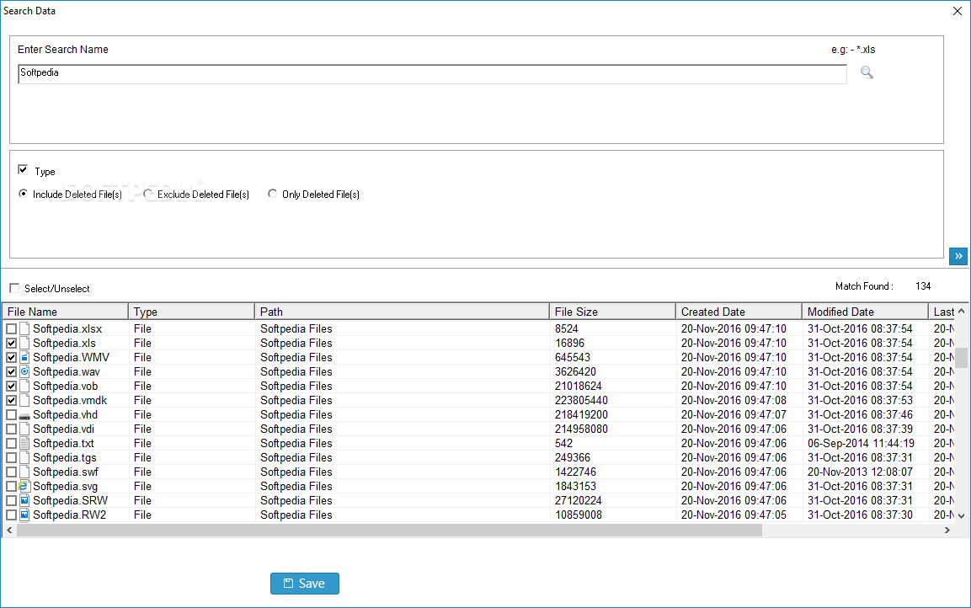Click the Softpedia.vdi file icon
Viewport: 971px width, 608px height.
24,429
